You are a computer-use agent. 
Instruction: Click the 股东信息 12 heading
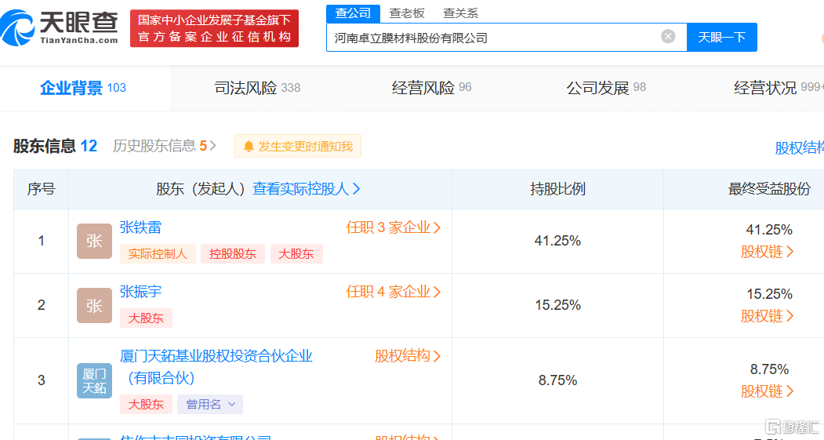coord(55,146)
